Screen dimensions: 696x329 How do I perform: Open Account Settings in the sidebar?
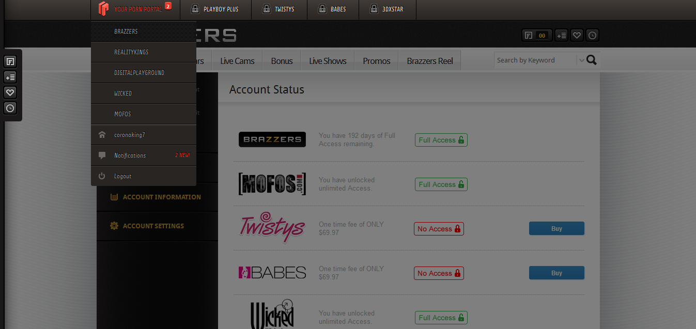157,226
